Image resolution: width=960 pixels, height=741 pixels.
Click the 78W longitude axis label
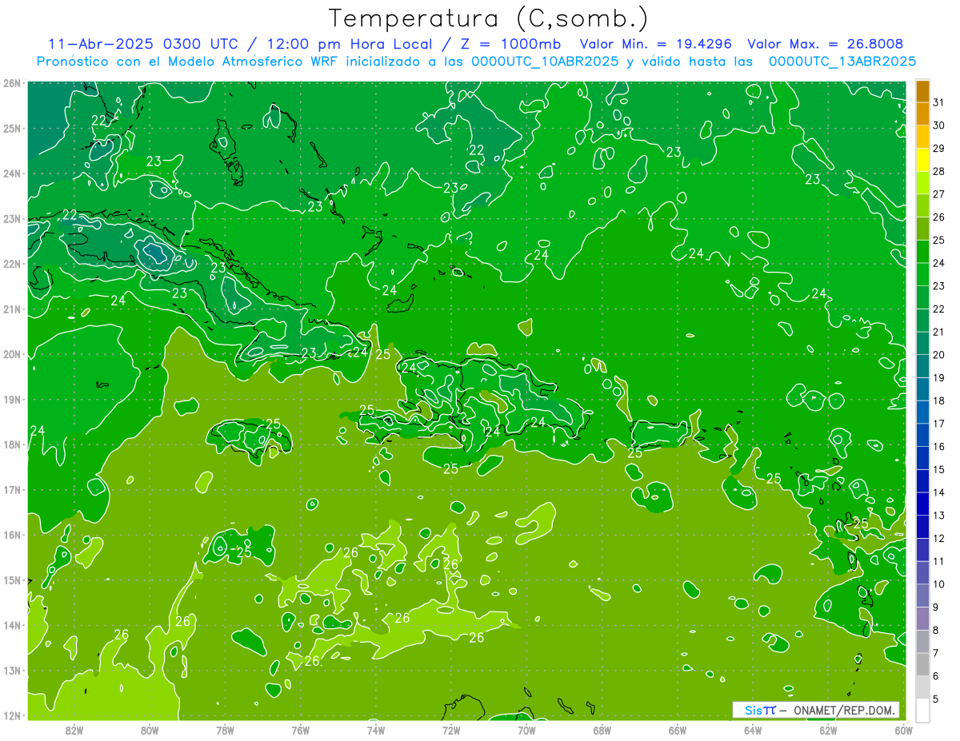(x=225, y=729)
